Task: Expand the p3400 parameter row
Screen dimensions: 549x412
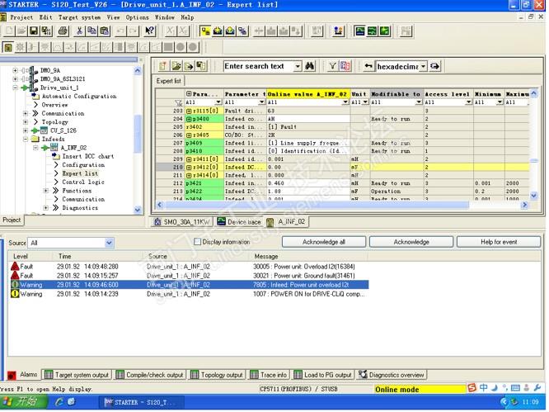Action: point(190,119)
